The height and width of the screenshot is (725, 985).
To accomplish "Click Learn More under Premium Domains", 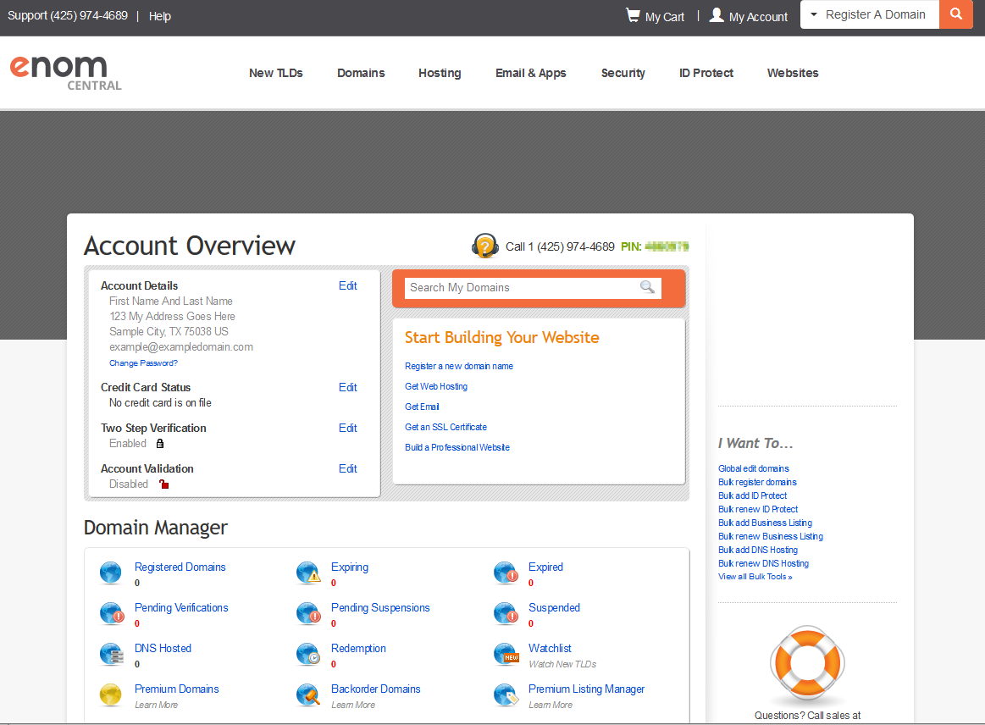I will click(x=156, y=705).
